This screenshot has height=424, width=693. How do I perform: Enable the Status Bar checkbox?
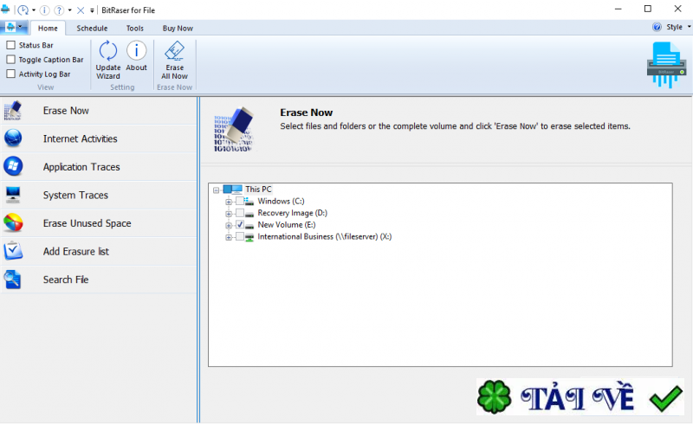[x=11, y=45]
